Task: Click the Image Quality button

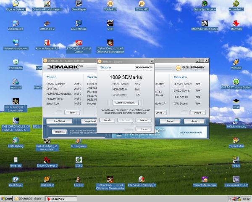Action: (x=89, y=121)
